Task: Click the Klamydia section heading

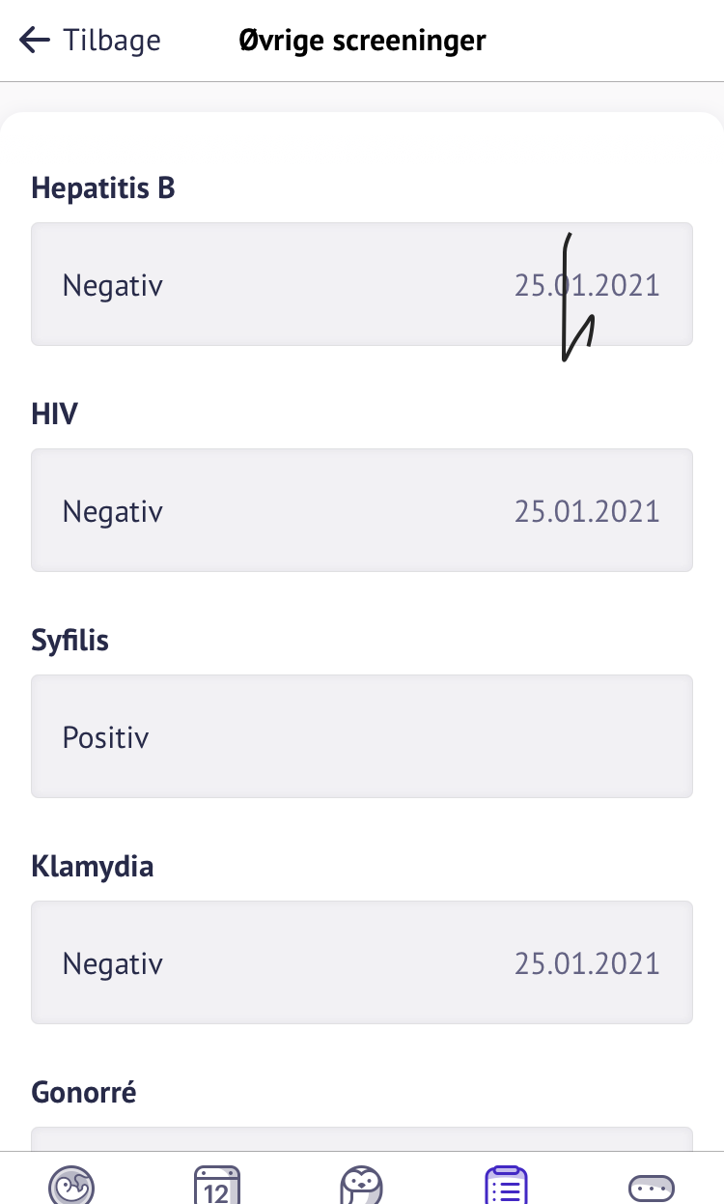Action: (93, 866)
